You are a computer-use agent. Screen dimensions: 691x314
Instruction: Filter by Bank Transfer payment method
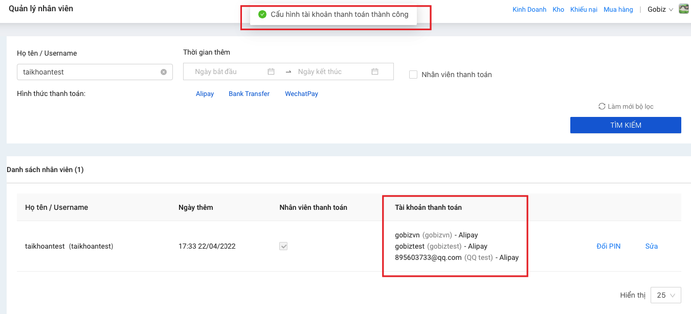point(249,94)
